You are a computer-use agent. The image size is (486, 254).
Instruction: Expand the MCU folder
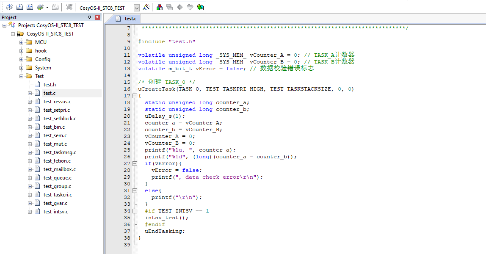point(21,42)
